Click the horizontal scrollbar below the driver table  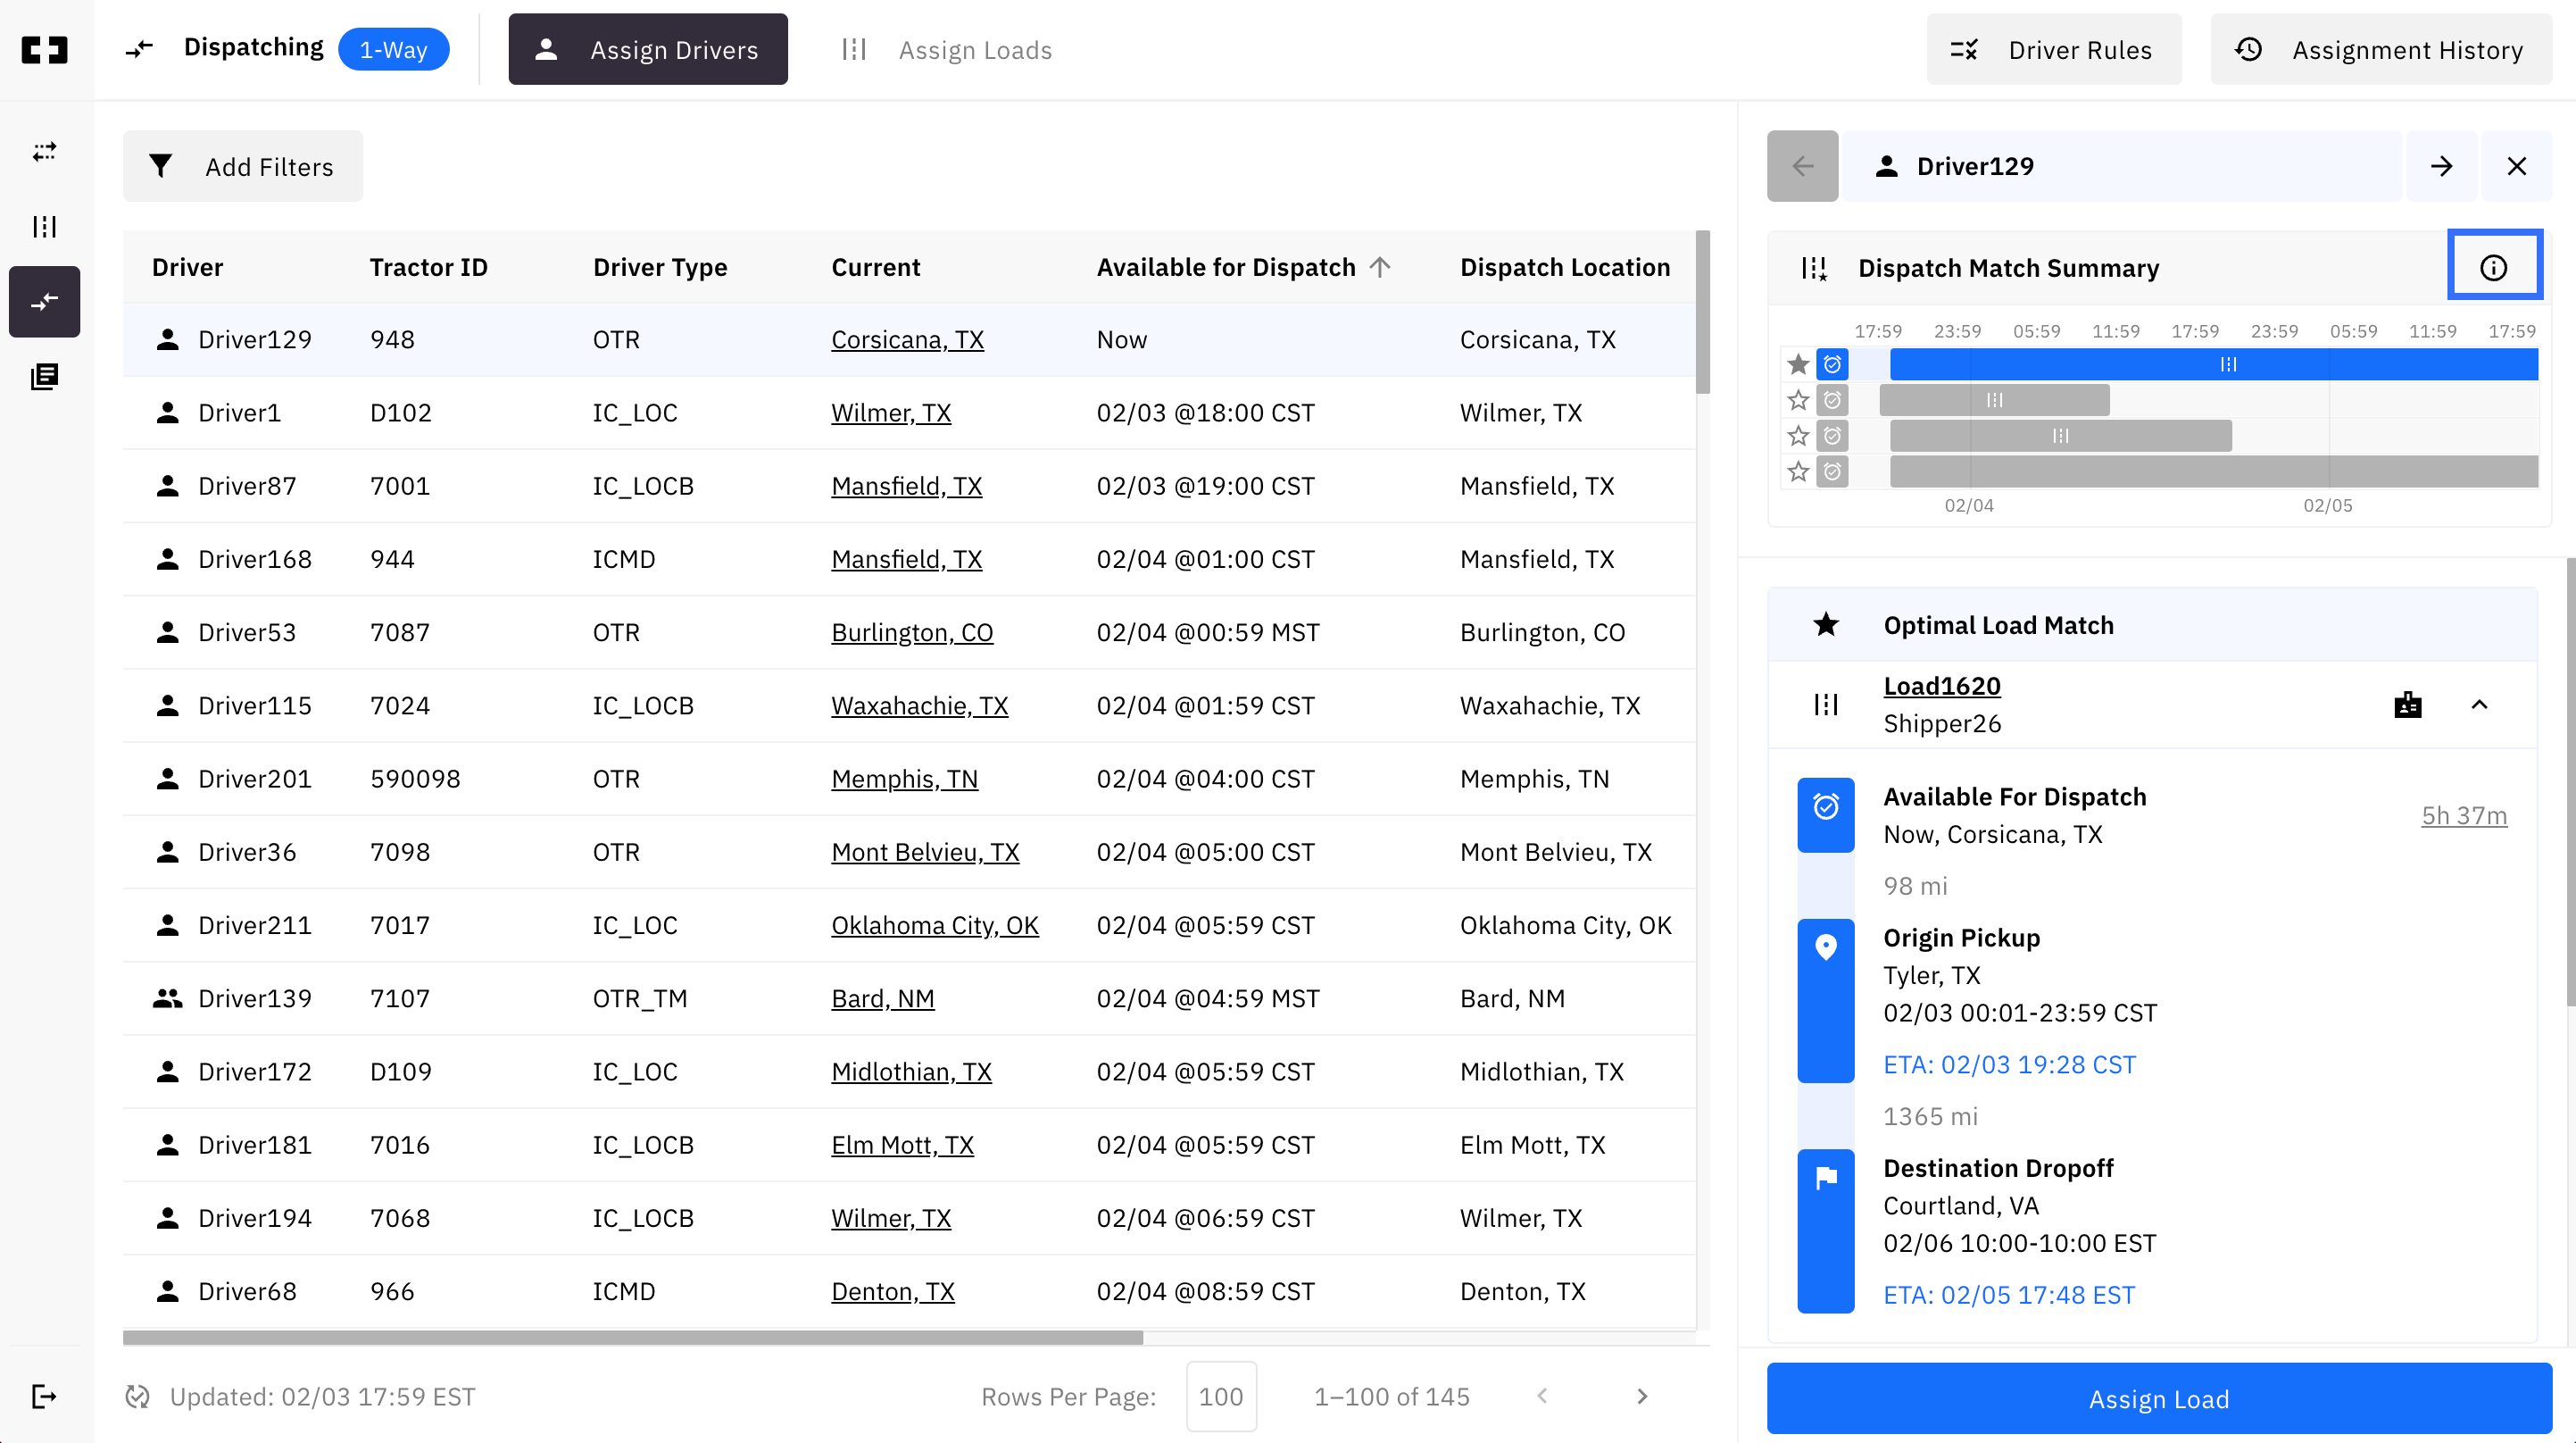632,1337
